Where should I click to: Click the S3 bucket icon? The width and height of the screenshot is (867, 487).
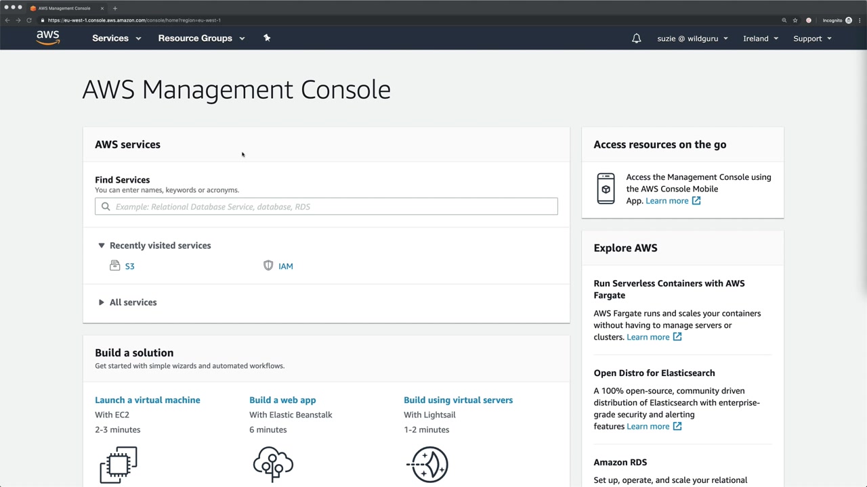[115, 266]
